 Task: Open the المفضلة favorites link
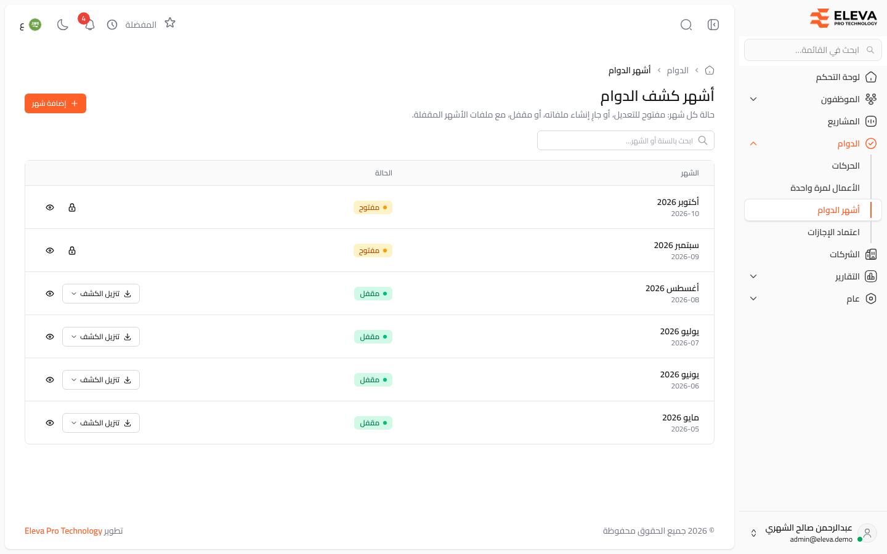(141, 25)
